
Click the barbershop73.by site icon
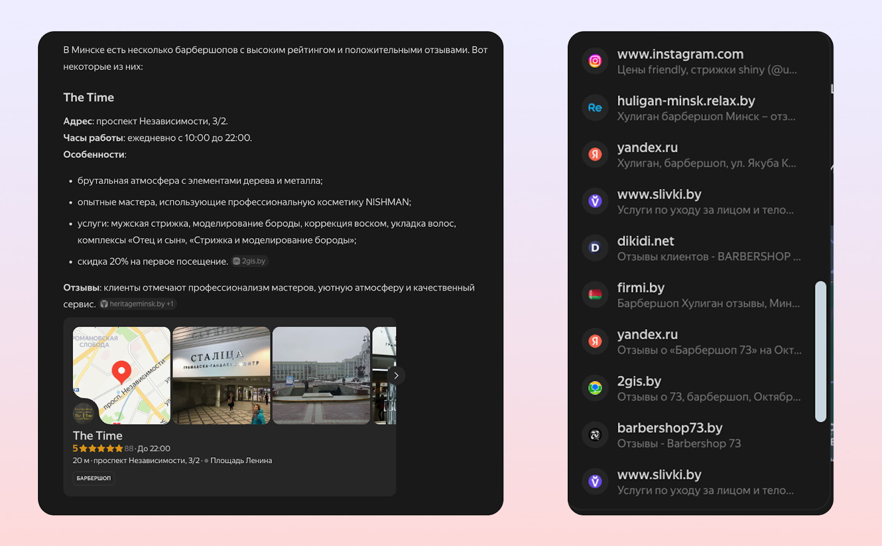click(x=595, y=435)
